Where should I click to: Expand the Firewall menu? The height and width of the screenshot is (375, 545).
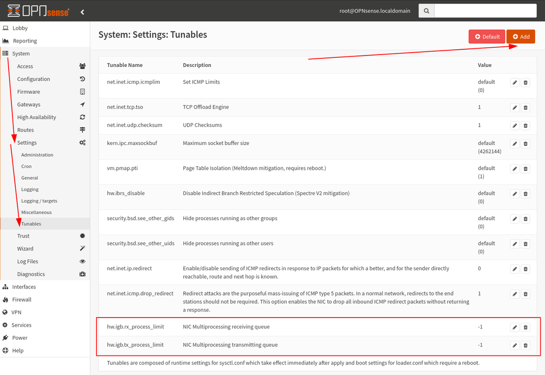coord(45,299)
